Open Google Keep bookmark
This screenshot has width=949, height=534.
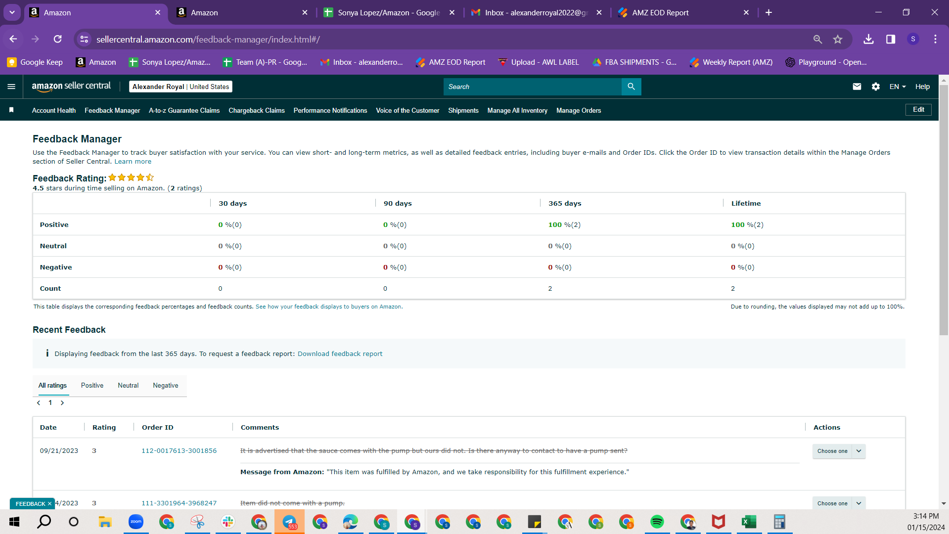[x=35, y=62]
